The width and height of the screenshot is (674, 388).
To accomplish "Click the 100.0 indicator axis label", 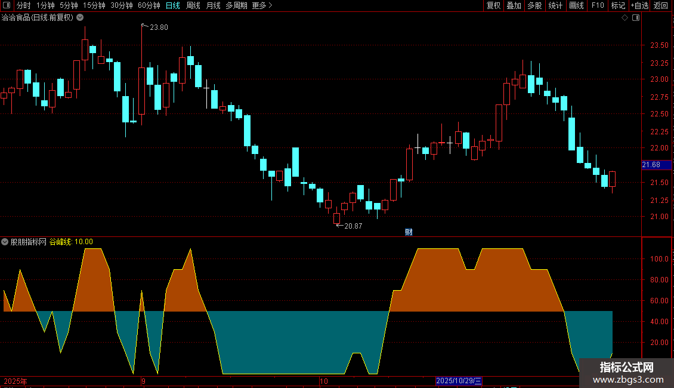I will 659,260.
